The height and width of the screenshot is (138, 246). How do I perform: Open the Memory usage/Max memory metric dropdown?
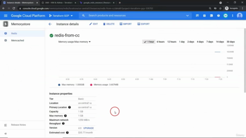point(75,42)
